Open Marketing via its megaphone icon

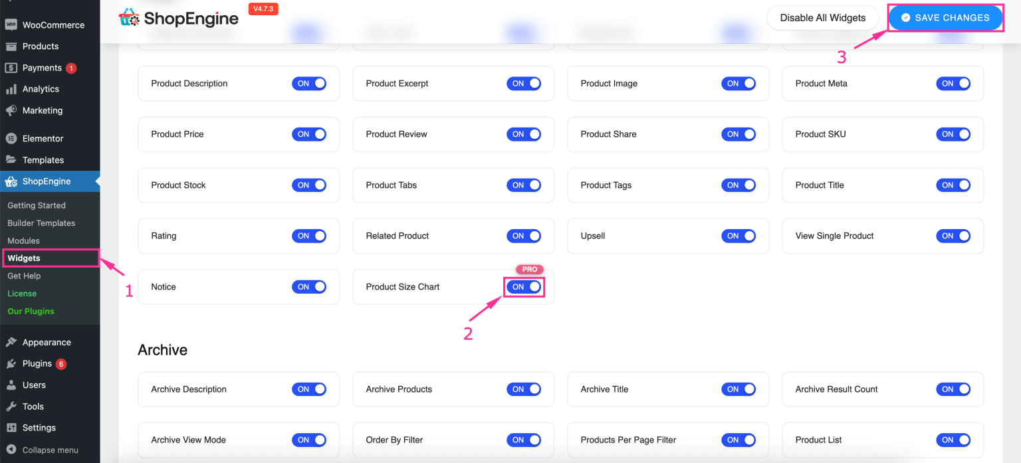pos(12,110)
